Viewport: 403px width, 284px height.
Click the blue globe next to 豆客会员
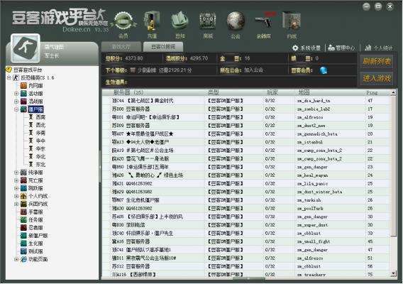(x=324, y=70)
